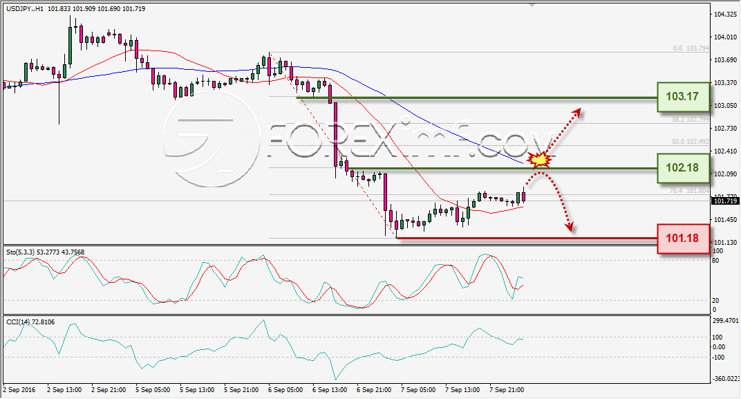The width and height of the screenshot is (741, 399).
Task: Click the current price tag 101.719
Action: (x=724, y=201)
